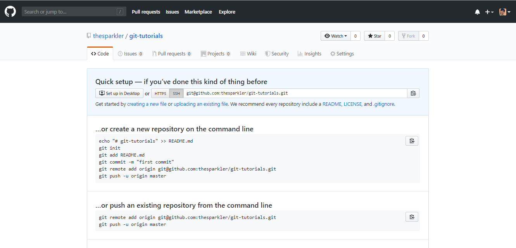Open Pull requests in top navigation
Viewport: 516px width, 248px height.
point(146,12)
